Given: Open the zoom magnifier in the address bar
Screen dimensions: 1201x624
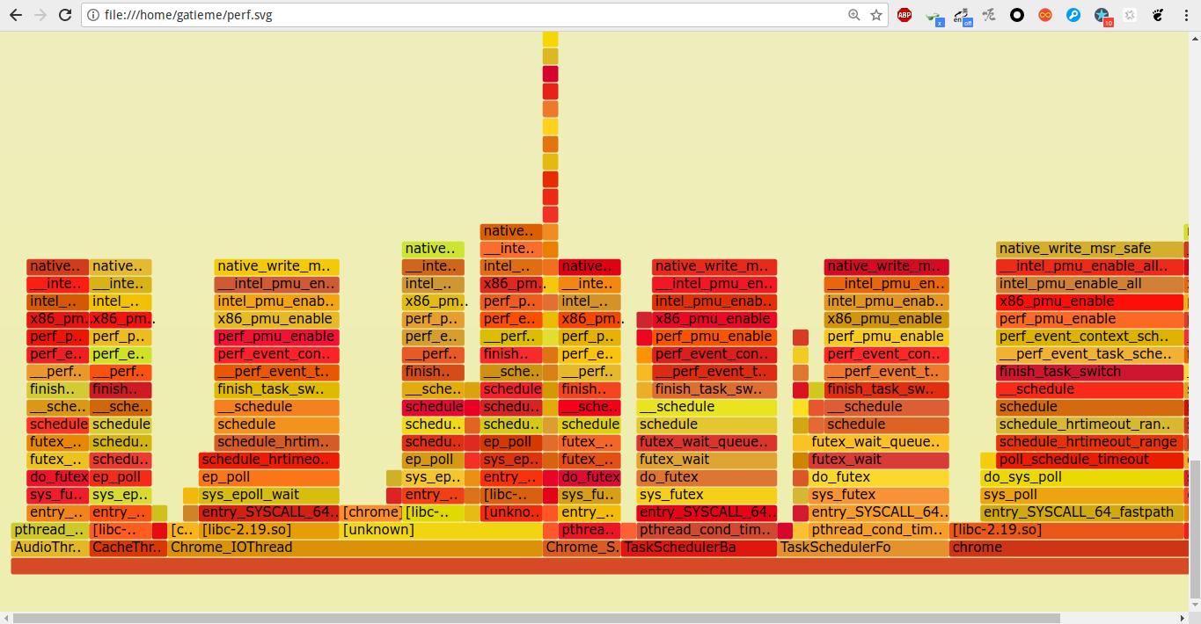Looking at the screenshot, I should (x=853, y=15).
